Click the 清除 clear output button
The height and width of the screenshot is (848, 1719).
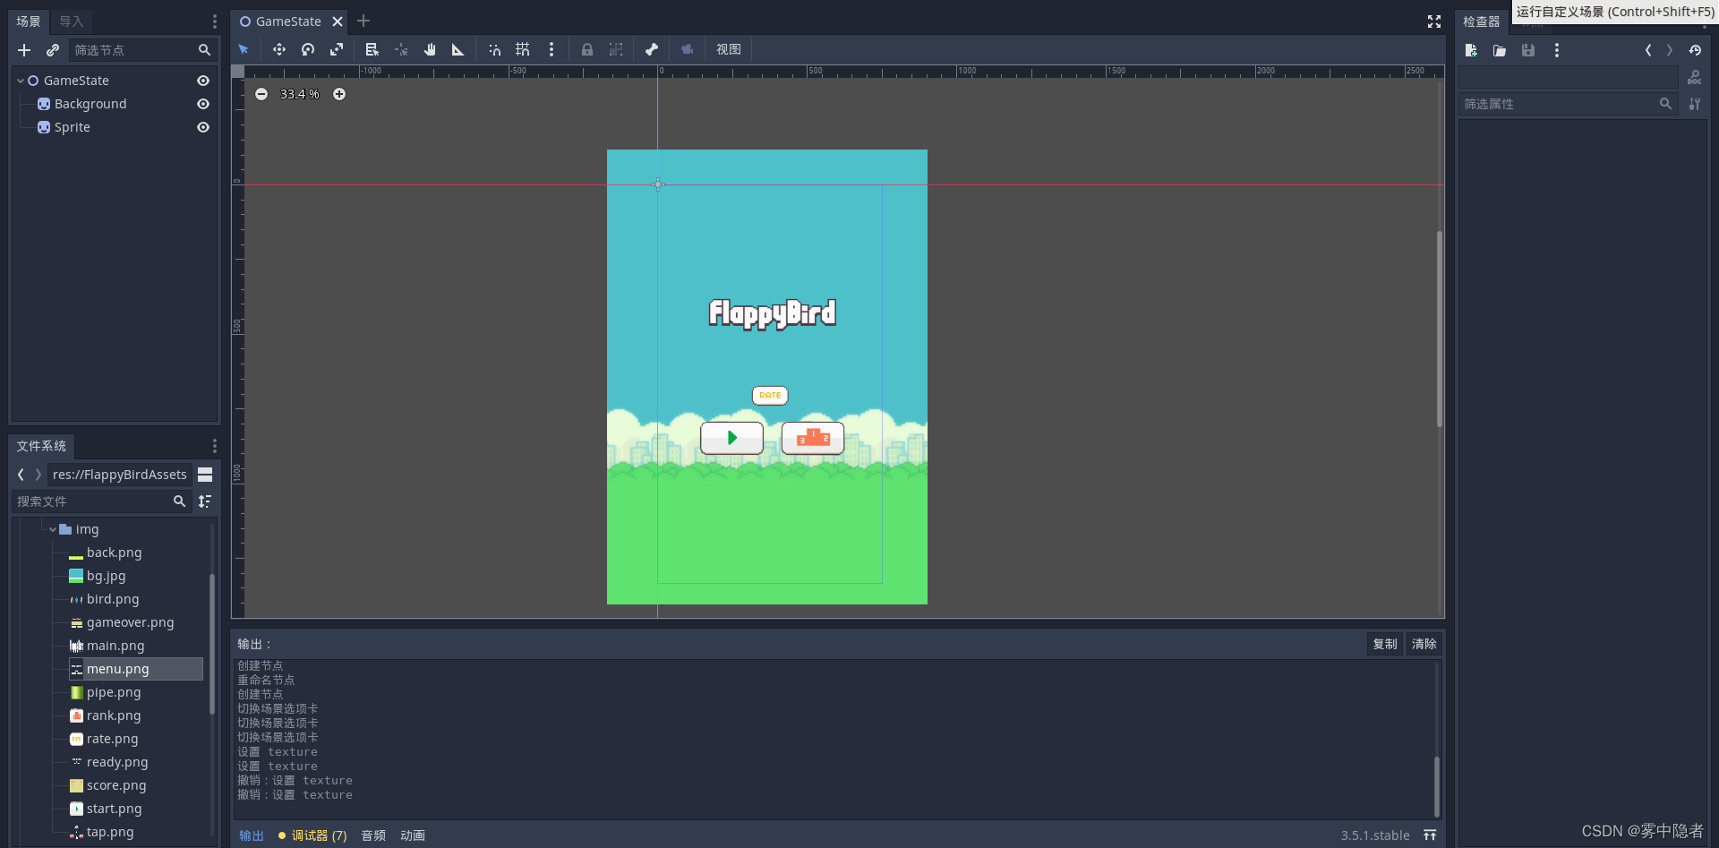click(1424, 644)
